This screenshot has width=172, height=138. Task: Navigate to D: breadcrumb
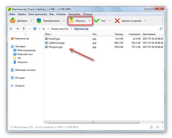click(44, 29)
